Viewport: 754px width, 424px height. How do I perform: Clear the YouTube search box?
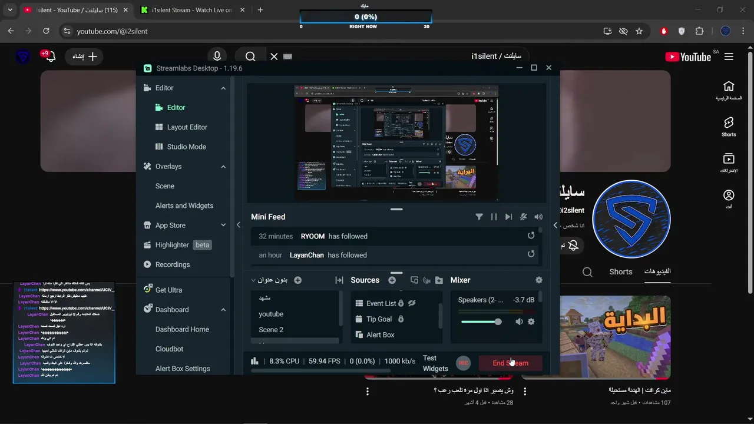point(274,57)
